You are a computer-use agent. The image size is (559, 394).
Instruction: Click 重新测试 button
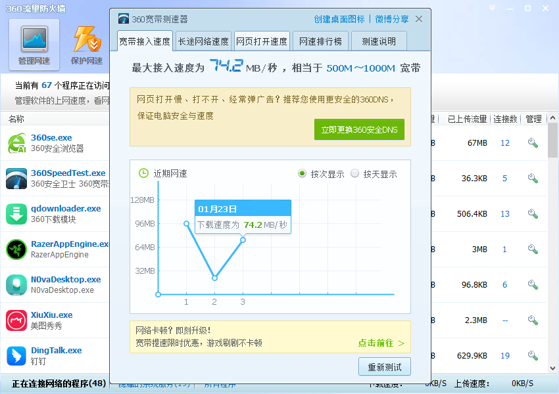click(x=385, y=367)
